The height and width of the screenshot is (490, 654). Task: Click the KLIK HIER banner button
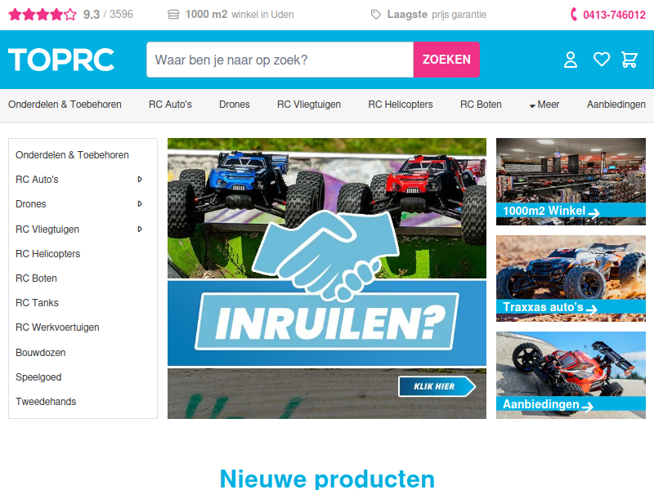coord(437,386)
